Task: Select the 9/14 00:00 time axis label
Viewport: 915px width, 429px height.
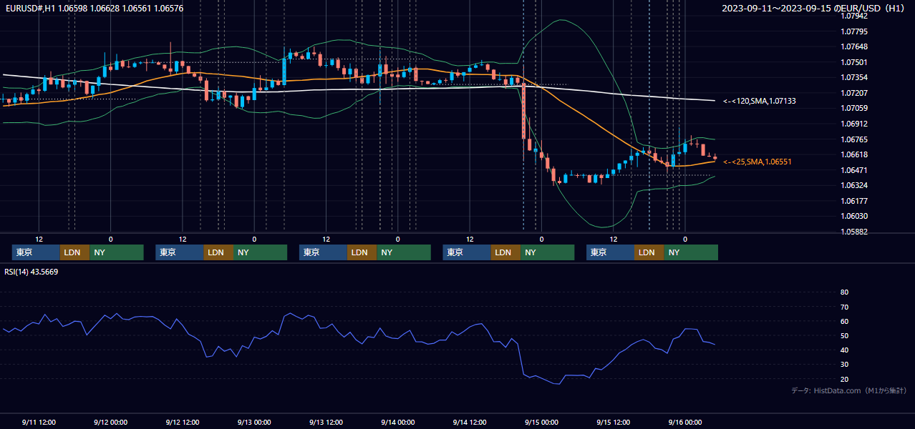Action: (x=397, y=422)
